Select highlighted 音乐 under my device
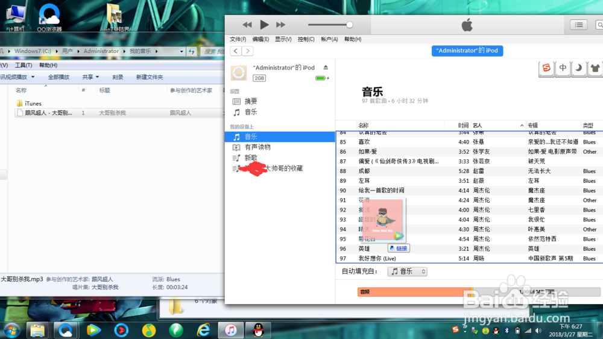 [x=280, y=136]
